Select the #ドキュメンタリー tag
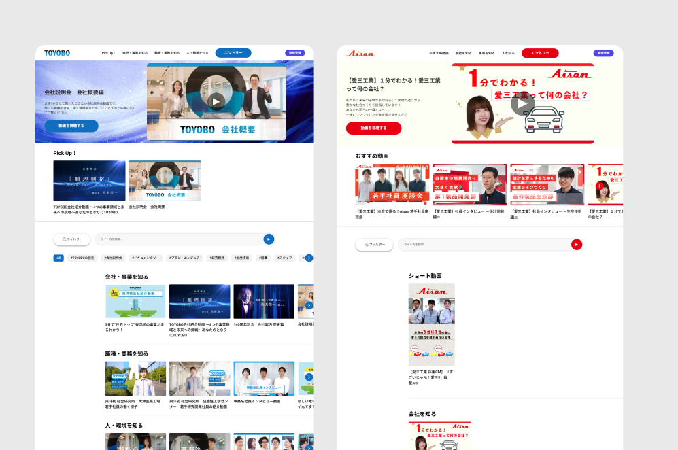Viewport: 678px width, 450px height. click(146, 258)
